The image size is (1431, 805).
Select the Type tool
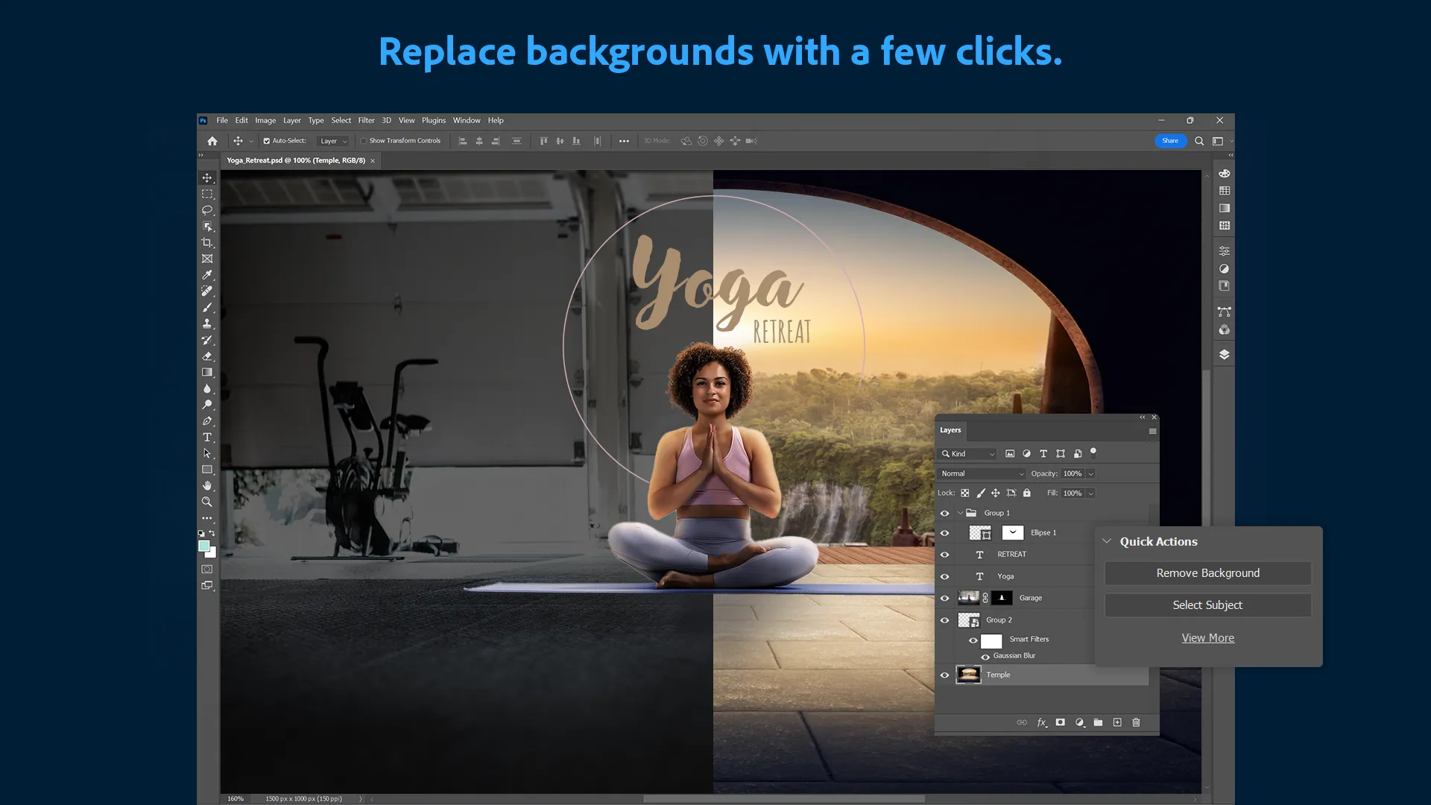[x=207, y=438]
